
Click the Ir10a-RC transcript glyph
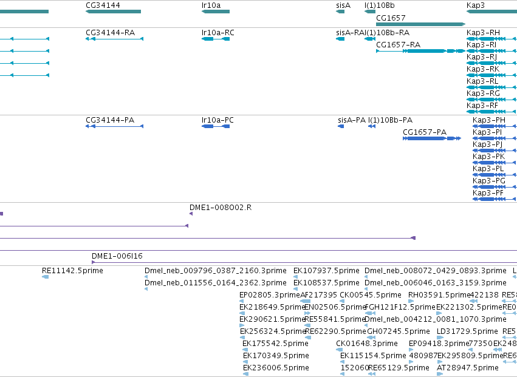215,39
